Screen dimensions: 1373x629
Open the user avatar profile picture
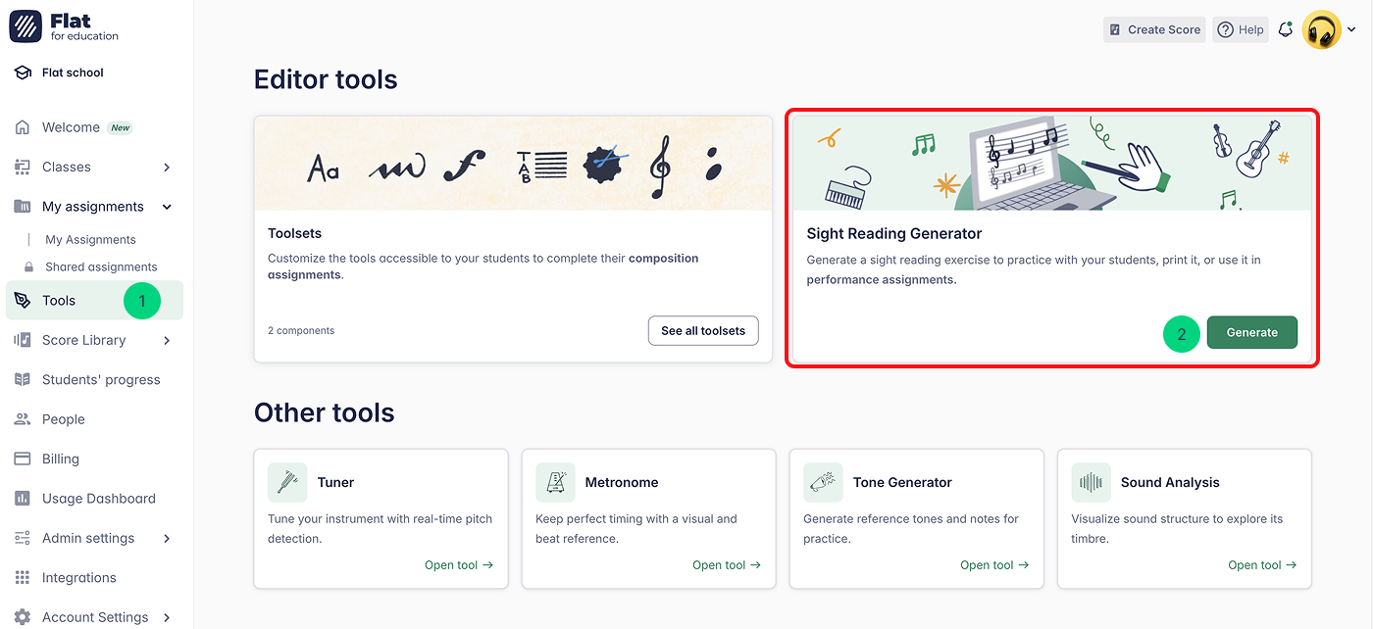click(x=1321, y=30)
